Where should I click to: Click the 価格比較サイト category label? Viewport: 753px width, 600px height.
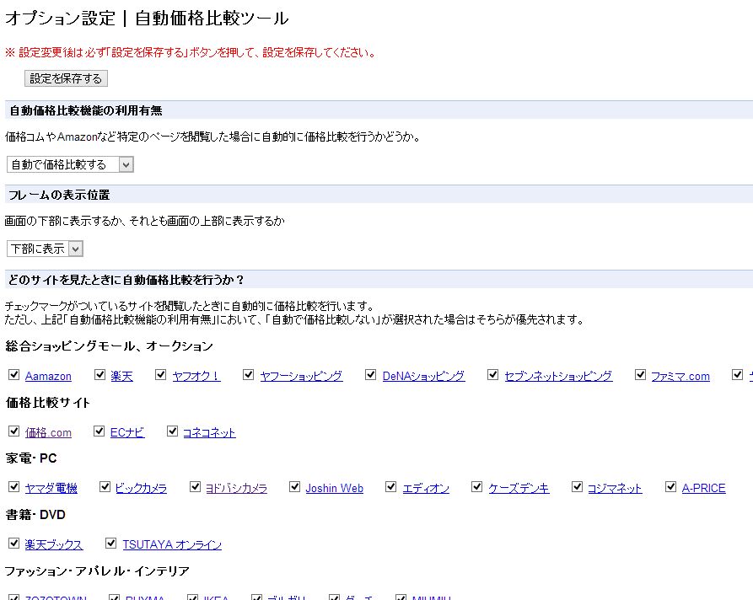tap(47, 403)
